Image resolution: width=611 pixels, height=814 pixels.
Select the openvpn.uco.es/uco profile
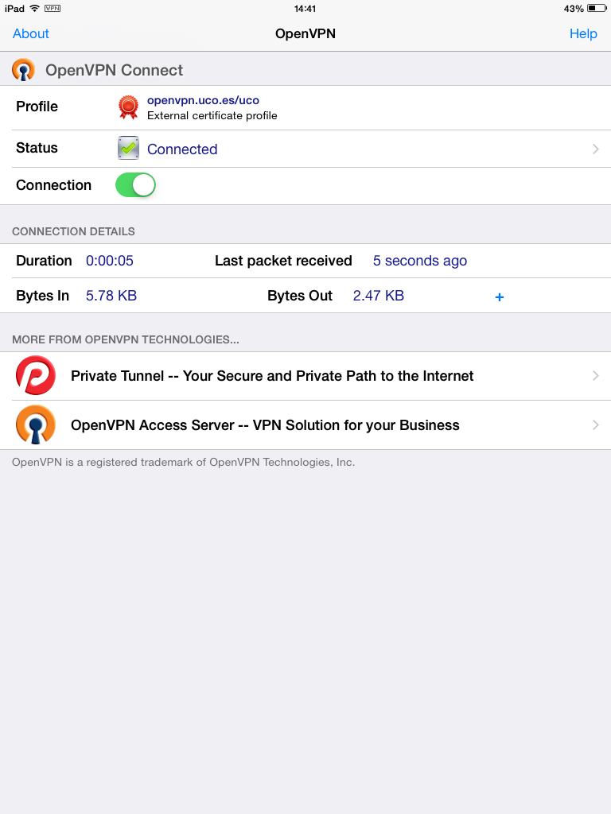click(x=203, y=100)
